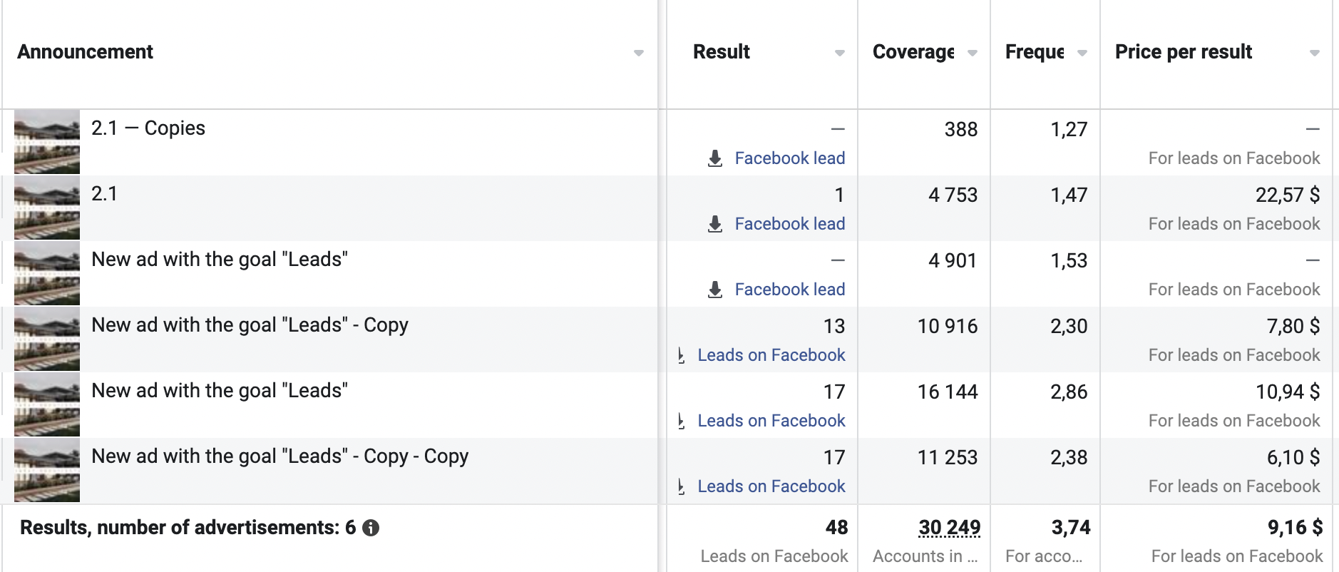The image size is (1339, 572).
Task: Open the Frequency column dropdown arrow
Action: (x=1082, y=53)
